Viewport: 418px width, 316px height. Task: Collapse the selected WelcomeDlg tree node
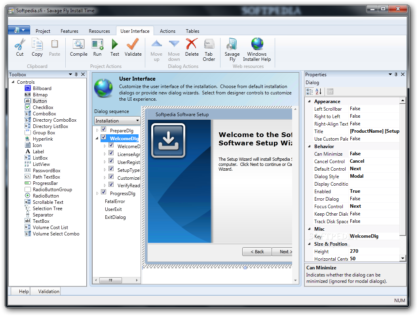(97, 138)
